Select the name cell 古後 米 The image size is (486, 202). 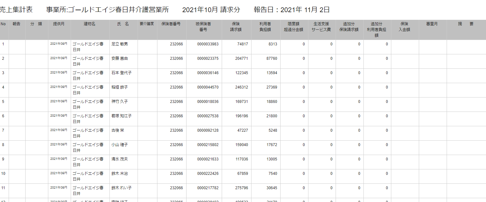click(117, 130)
